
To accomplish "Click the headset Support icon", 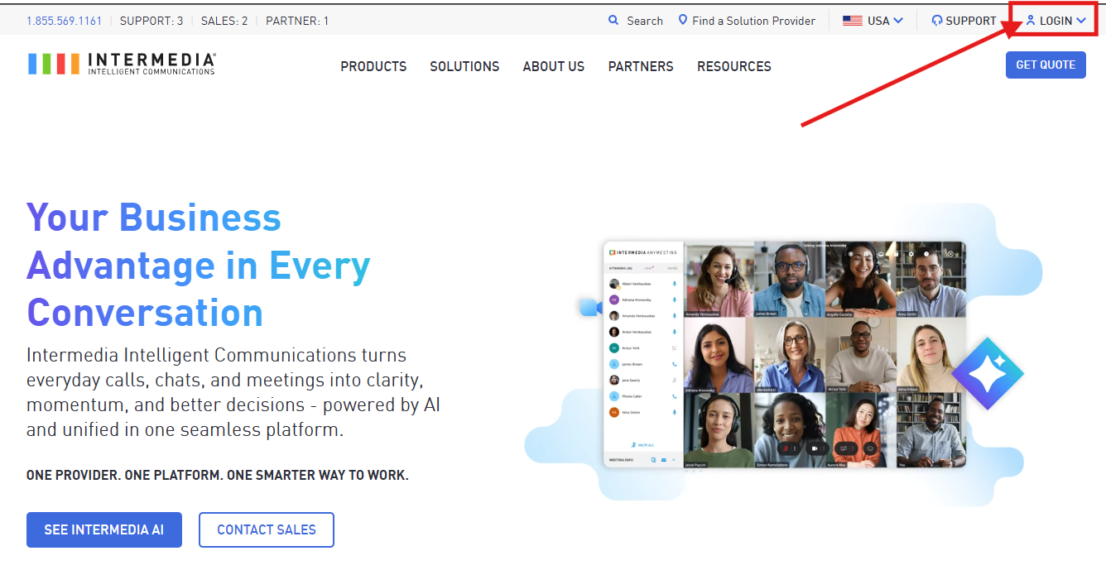I will click(937, 21).
